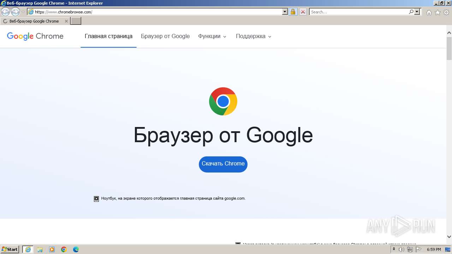Expand the Функции navigation menu
Viewport: 452px width, 254px height.
(212, 36)
